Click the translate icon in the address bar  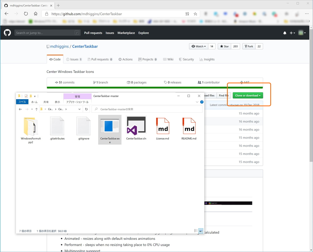point(187,14)
